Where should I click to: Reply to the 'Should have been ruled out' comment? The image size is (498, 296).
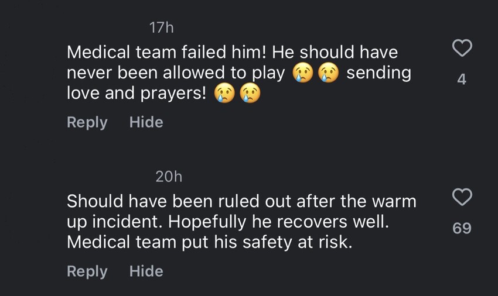pos(87,271)
